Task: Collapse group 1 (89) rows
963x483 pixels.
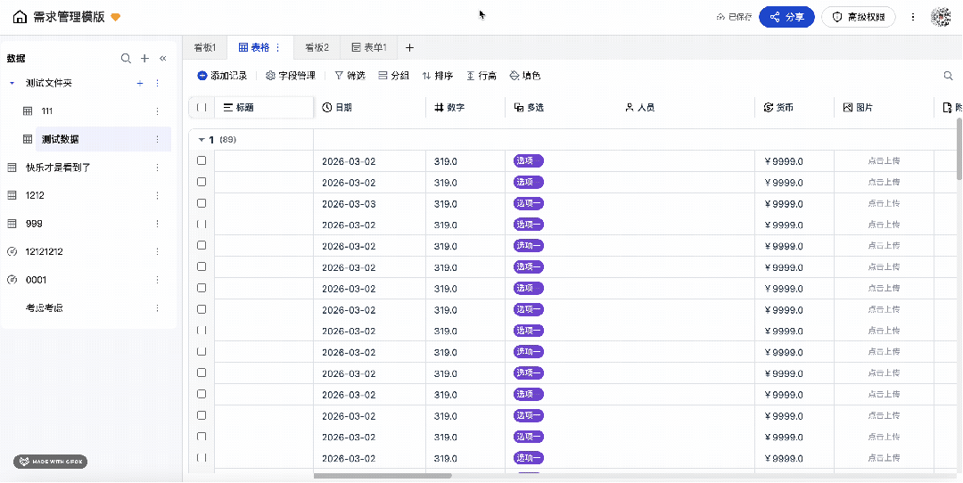Action: pos(202,140)
